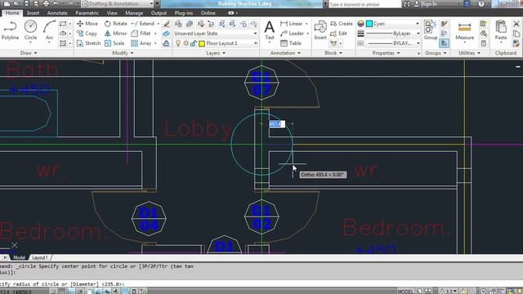Screen dimensions: 523x294
Task: Click the Extend tool
Action: (x=143, y=24)
